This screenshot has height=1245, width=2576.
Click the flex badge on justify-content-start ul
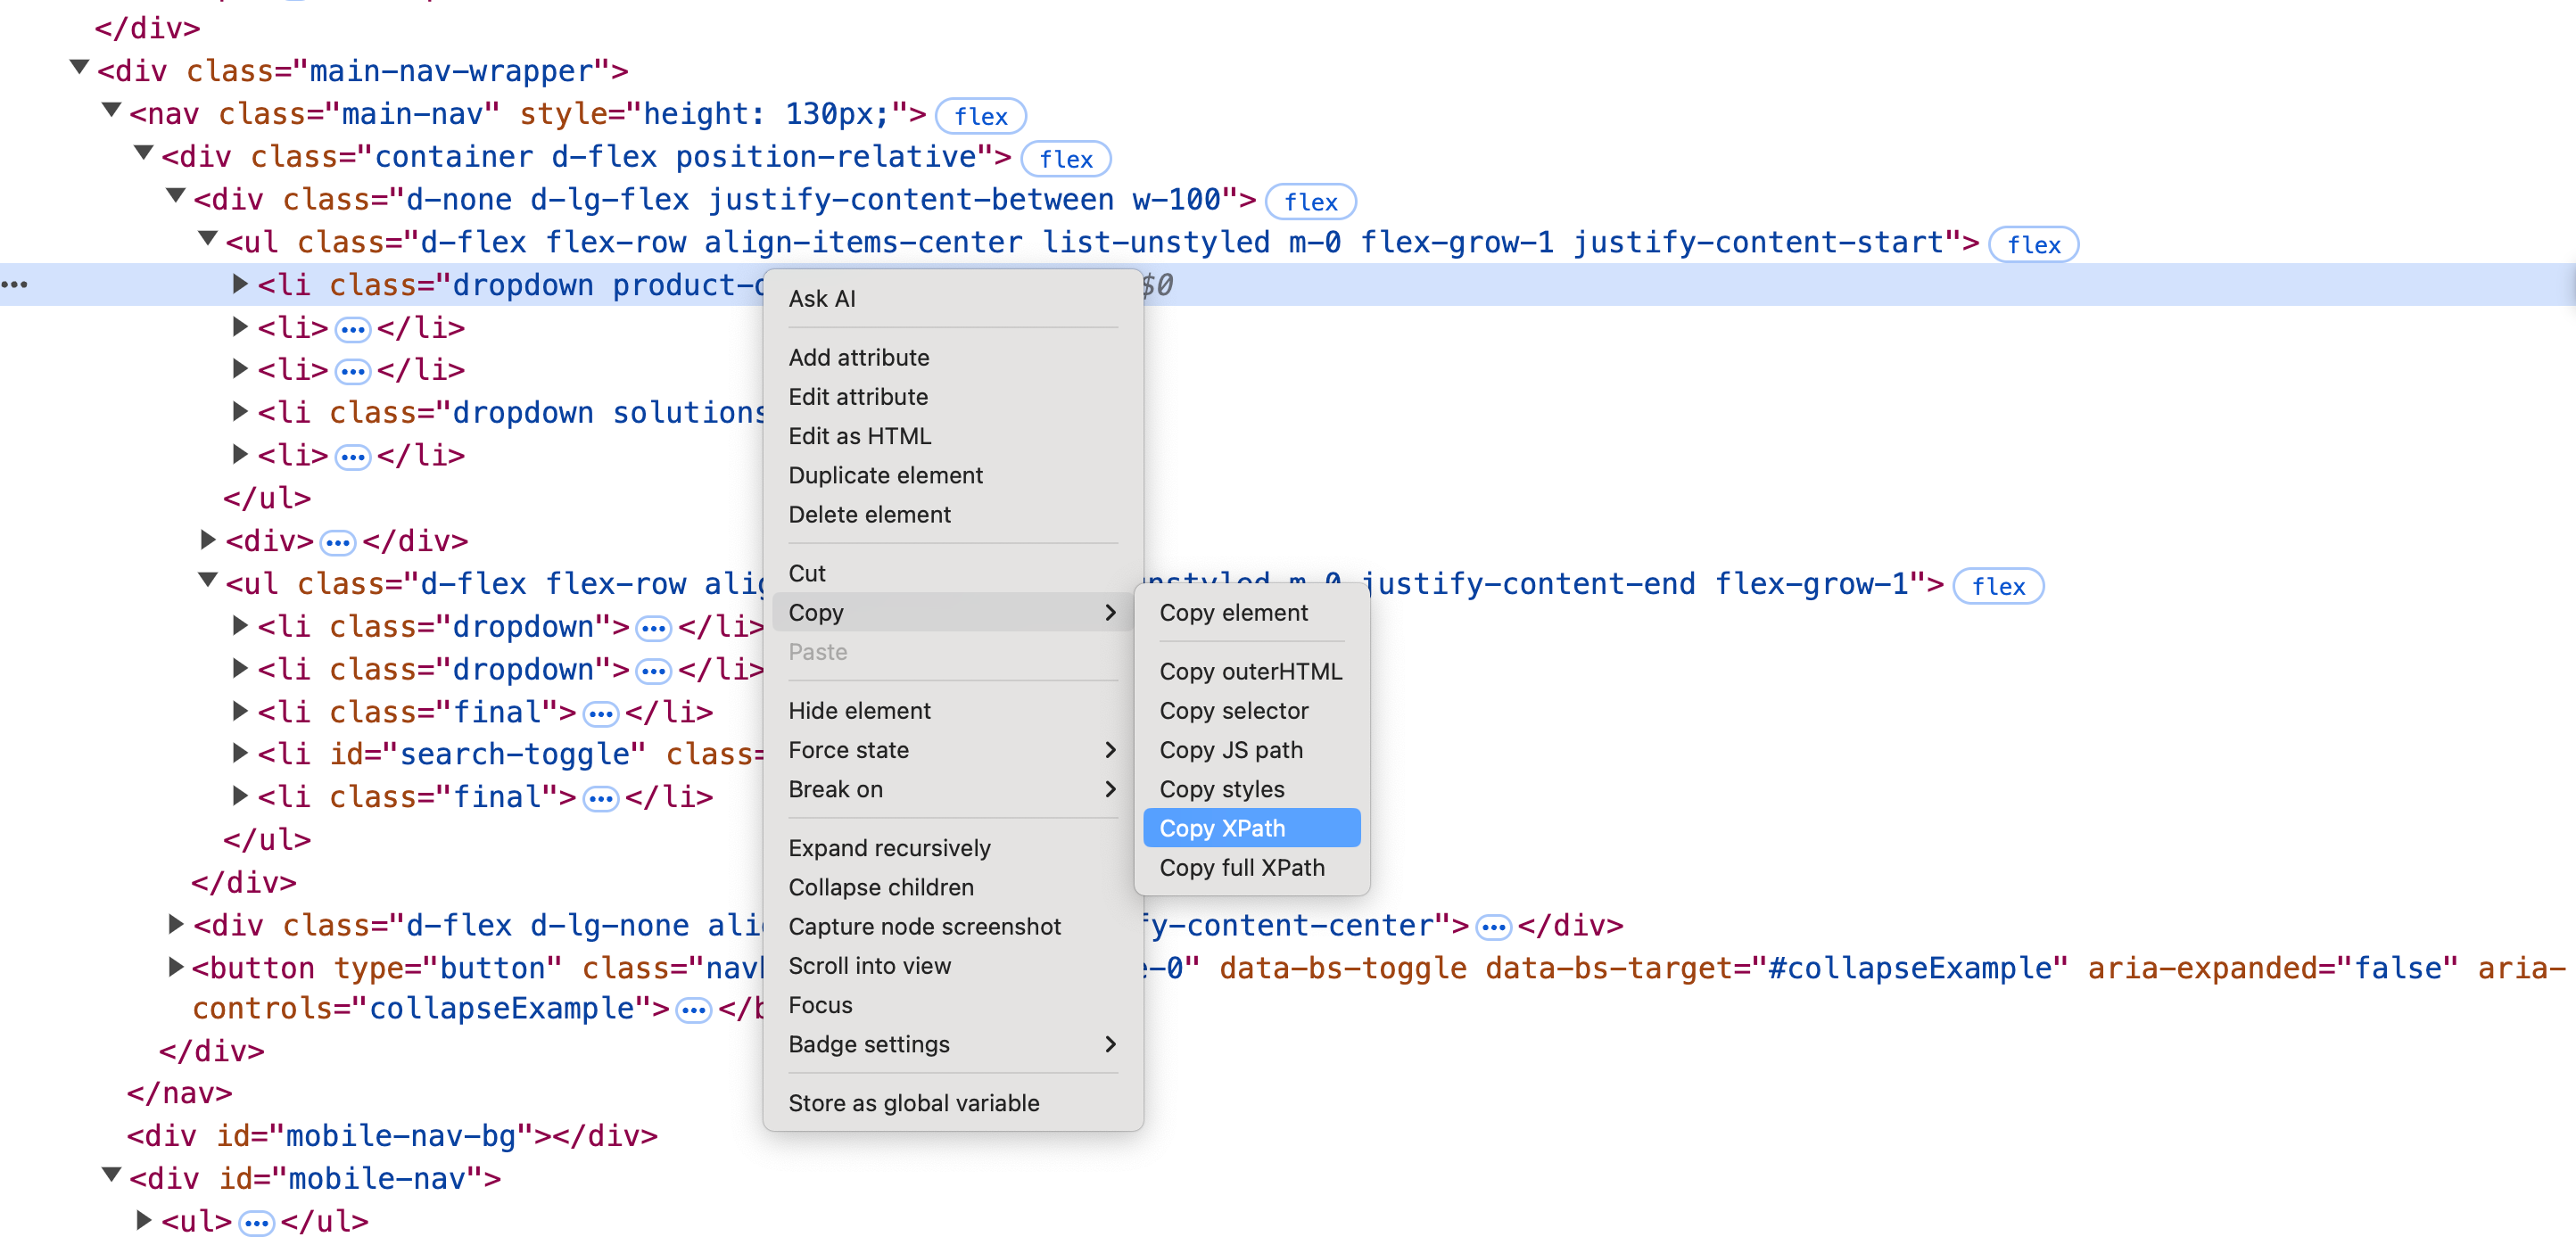[2032, 244]
